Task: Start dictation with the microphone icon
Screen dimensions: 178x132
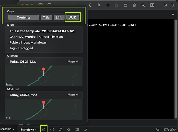Action: [99, 5]
